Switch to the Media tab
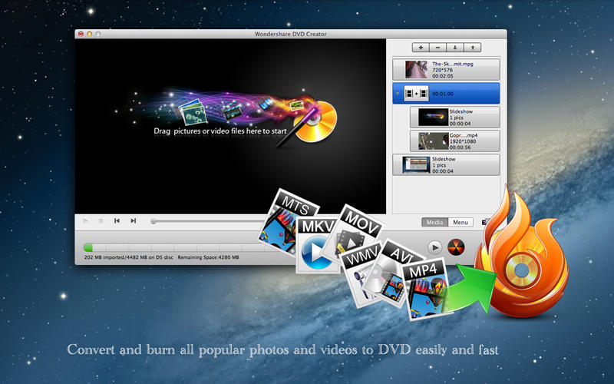 pyautogui.click(x=434, y=223)
